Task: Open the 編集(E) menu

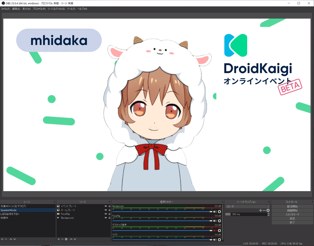Action: click(x=16, y=9)
